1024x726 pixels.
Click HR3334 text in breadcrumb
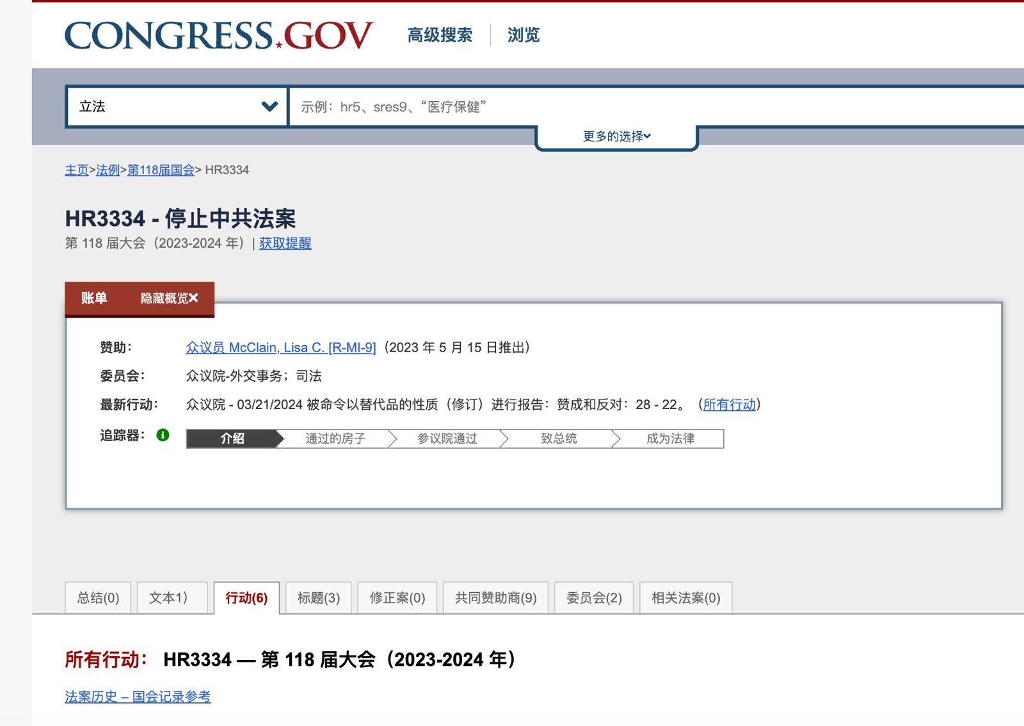[x=227, y=170]
